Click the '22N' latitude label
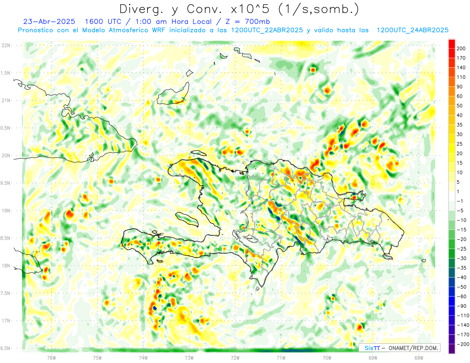The height and width of the screenshot is (363, 470). tap(6, 45)
